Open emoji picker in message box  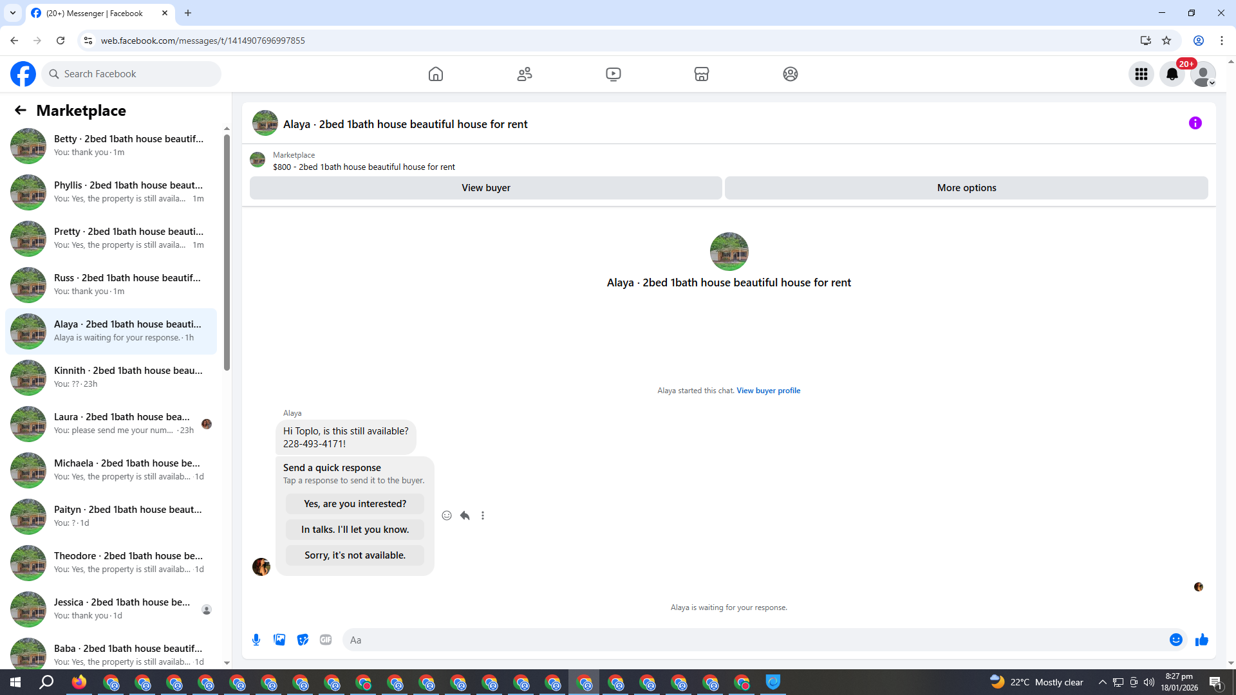tap(1175, 640)
